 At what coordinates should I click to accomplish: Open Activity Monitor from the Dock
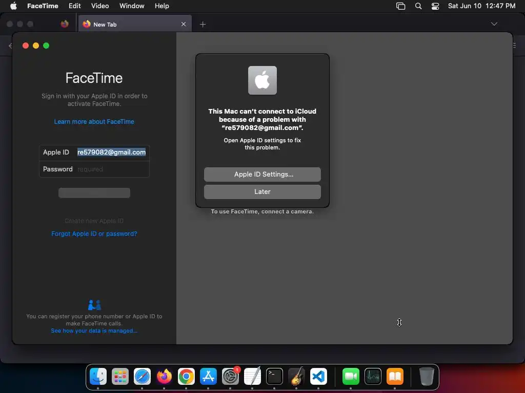373,377
